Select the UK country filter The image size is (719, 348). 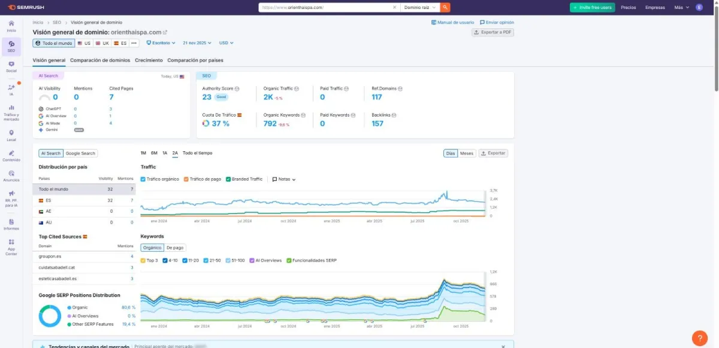pos(102,43)
